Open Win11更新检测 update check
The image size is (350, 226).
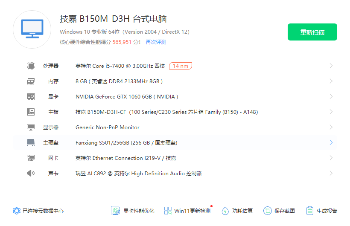[188, 211]
